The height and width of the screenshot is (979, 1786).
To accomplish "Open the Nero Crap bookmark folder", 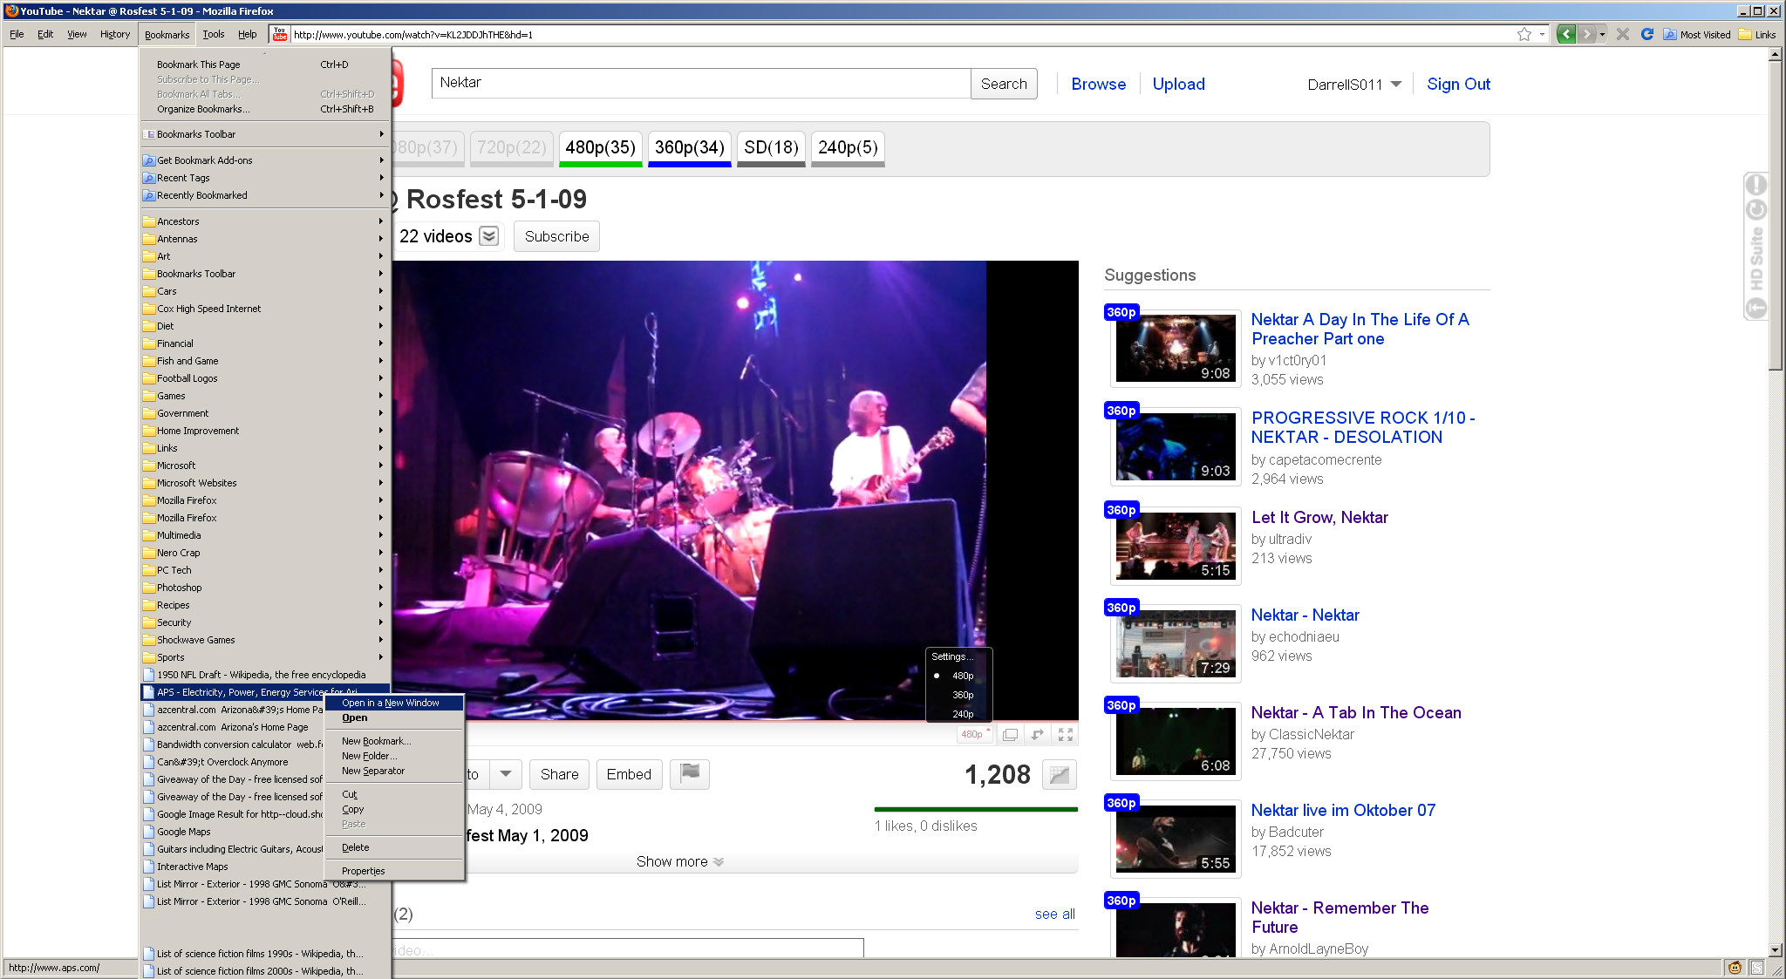I will (x=263, y=553).
